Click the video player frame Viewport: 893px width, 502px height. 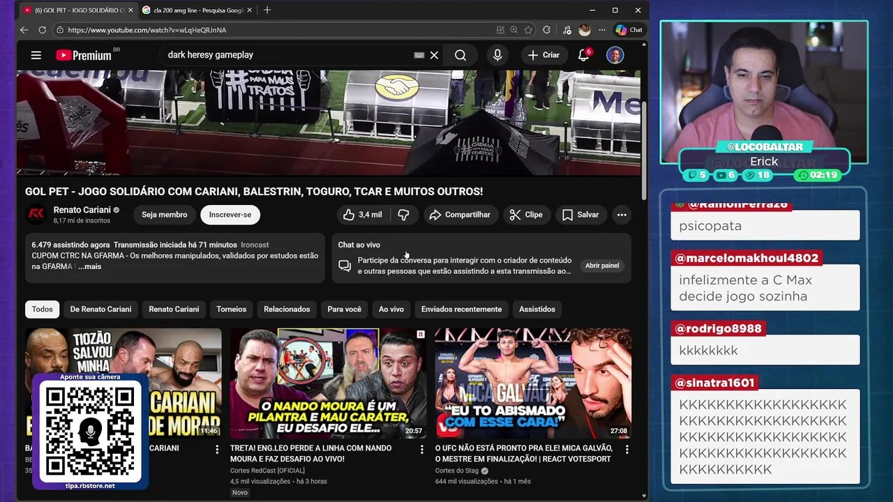click(328, 122)
